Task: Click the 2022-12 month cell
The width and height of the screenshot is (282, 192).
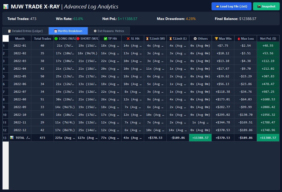Action: tap(20, 130)
